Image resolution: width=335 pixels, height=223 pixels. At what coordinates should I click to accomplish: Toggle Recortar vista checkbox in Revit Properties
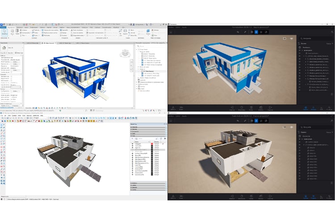point(11,76)
